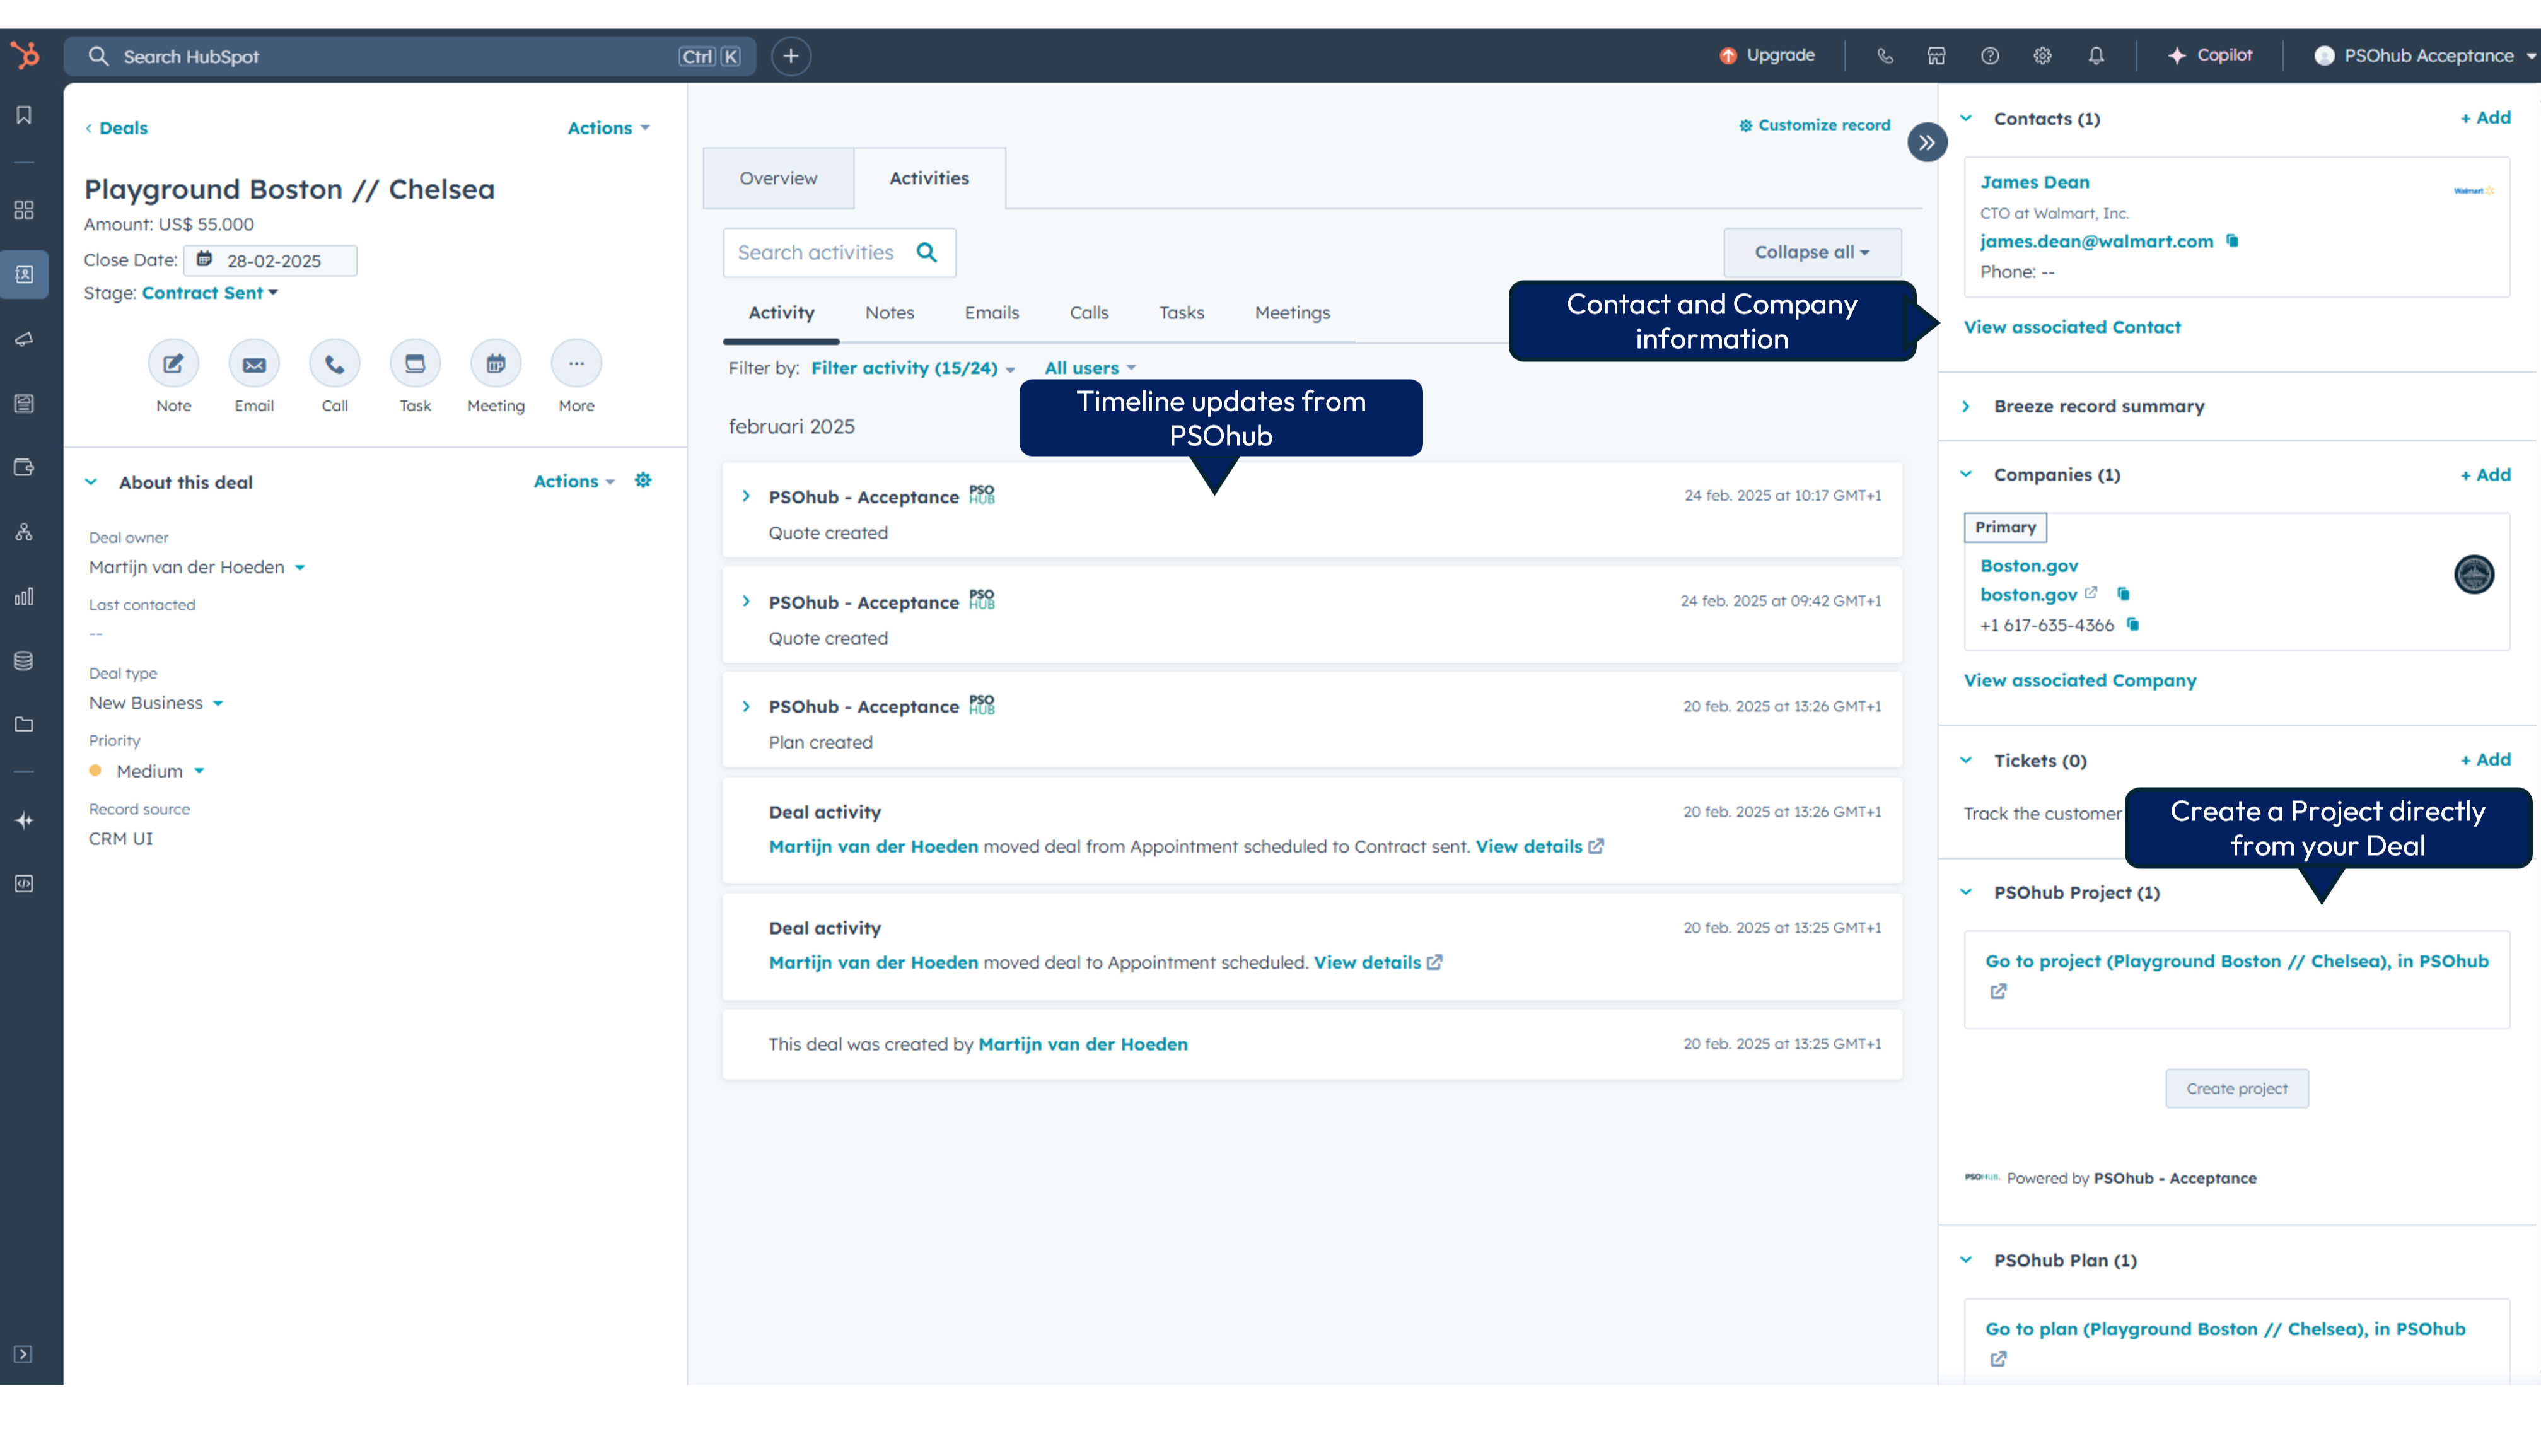Create a Note using the Note icon

[173, 363]
